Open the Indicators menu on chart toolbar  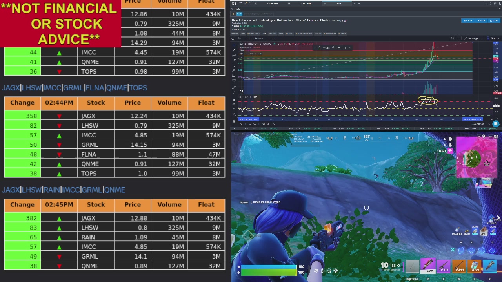(x=258, y=38)
